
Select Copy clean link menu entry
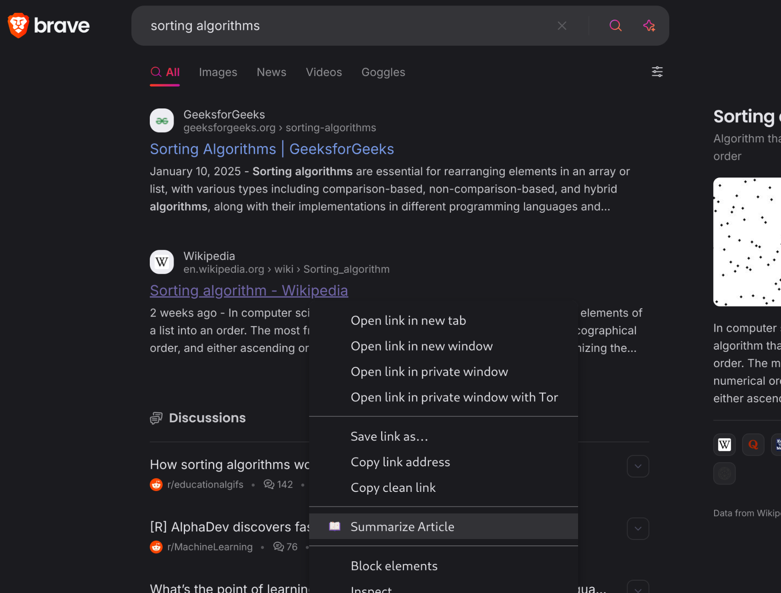tap(393, 488)
